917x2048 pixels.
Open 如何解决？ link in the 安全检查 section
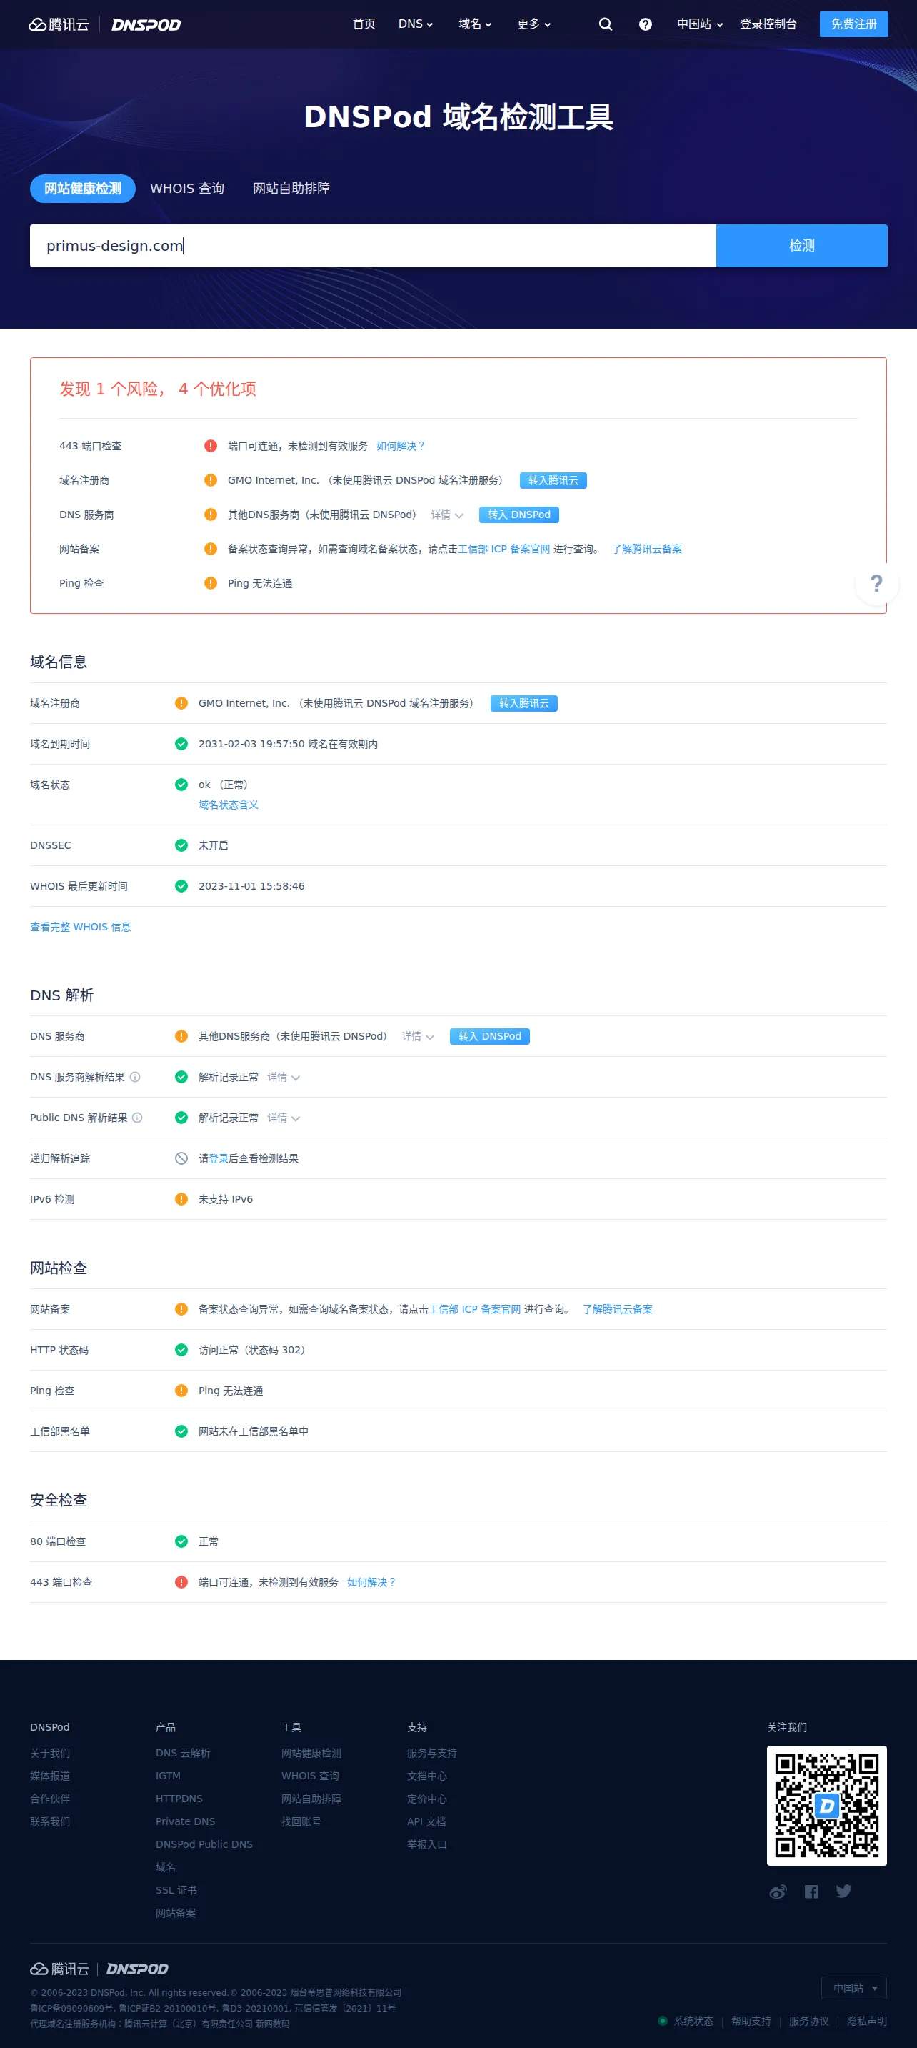point(372,1581)
